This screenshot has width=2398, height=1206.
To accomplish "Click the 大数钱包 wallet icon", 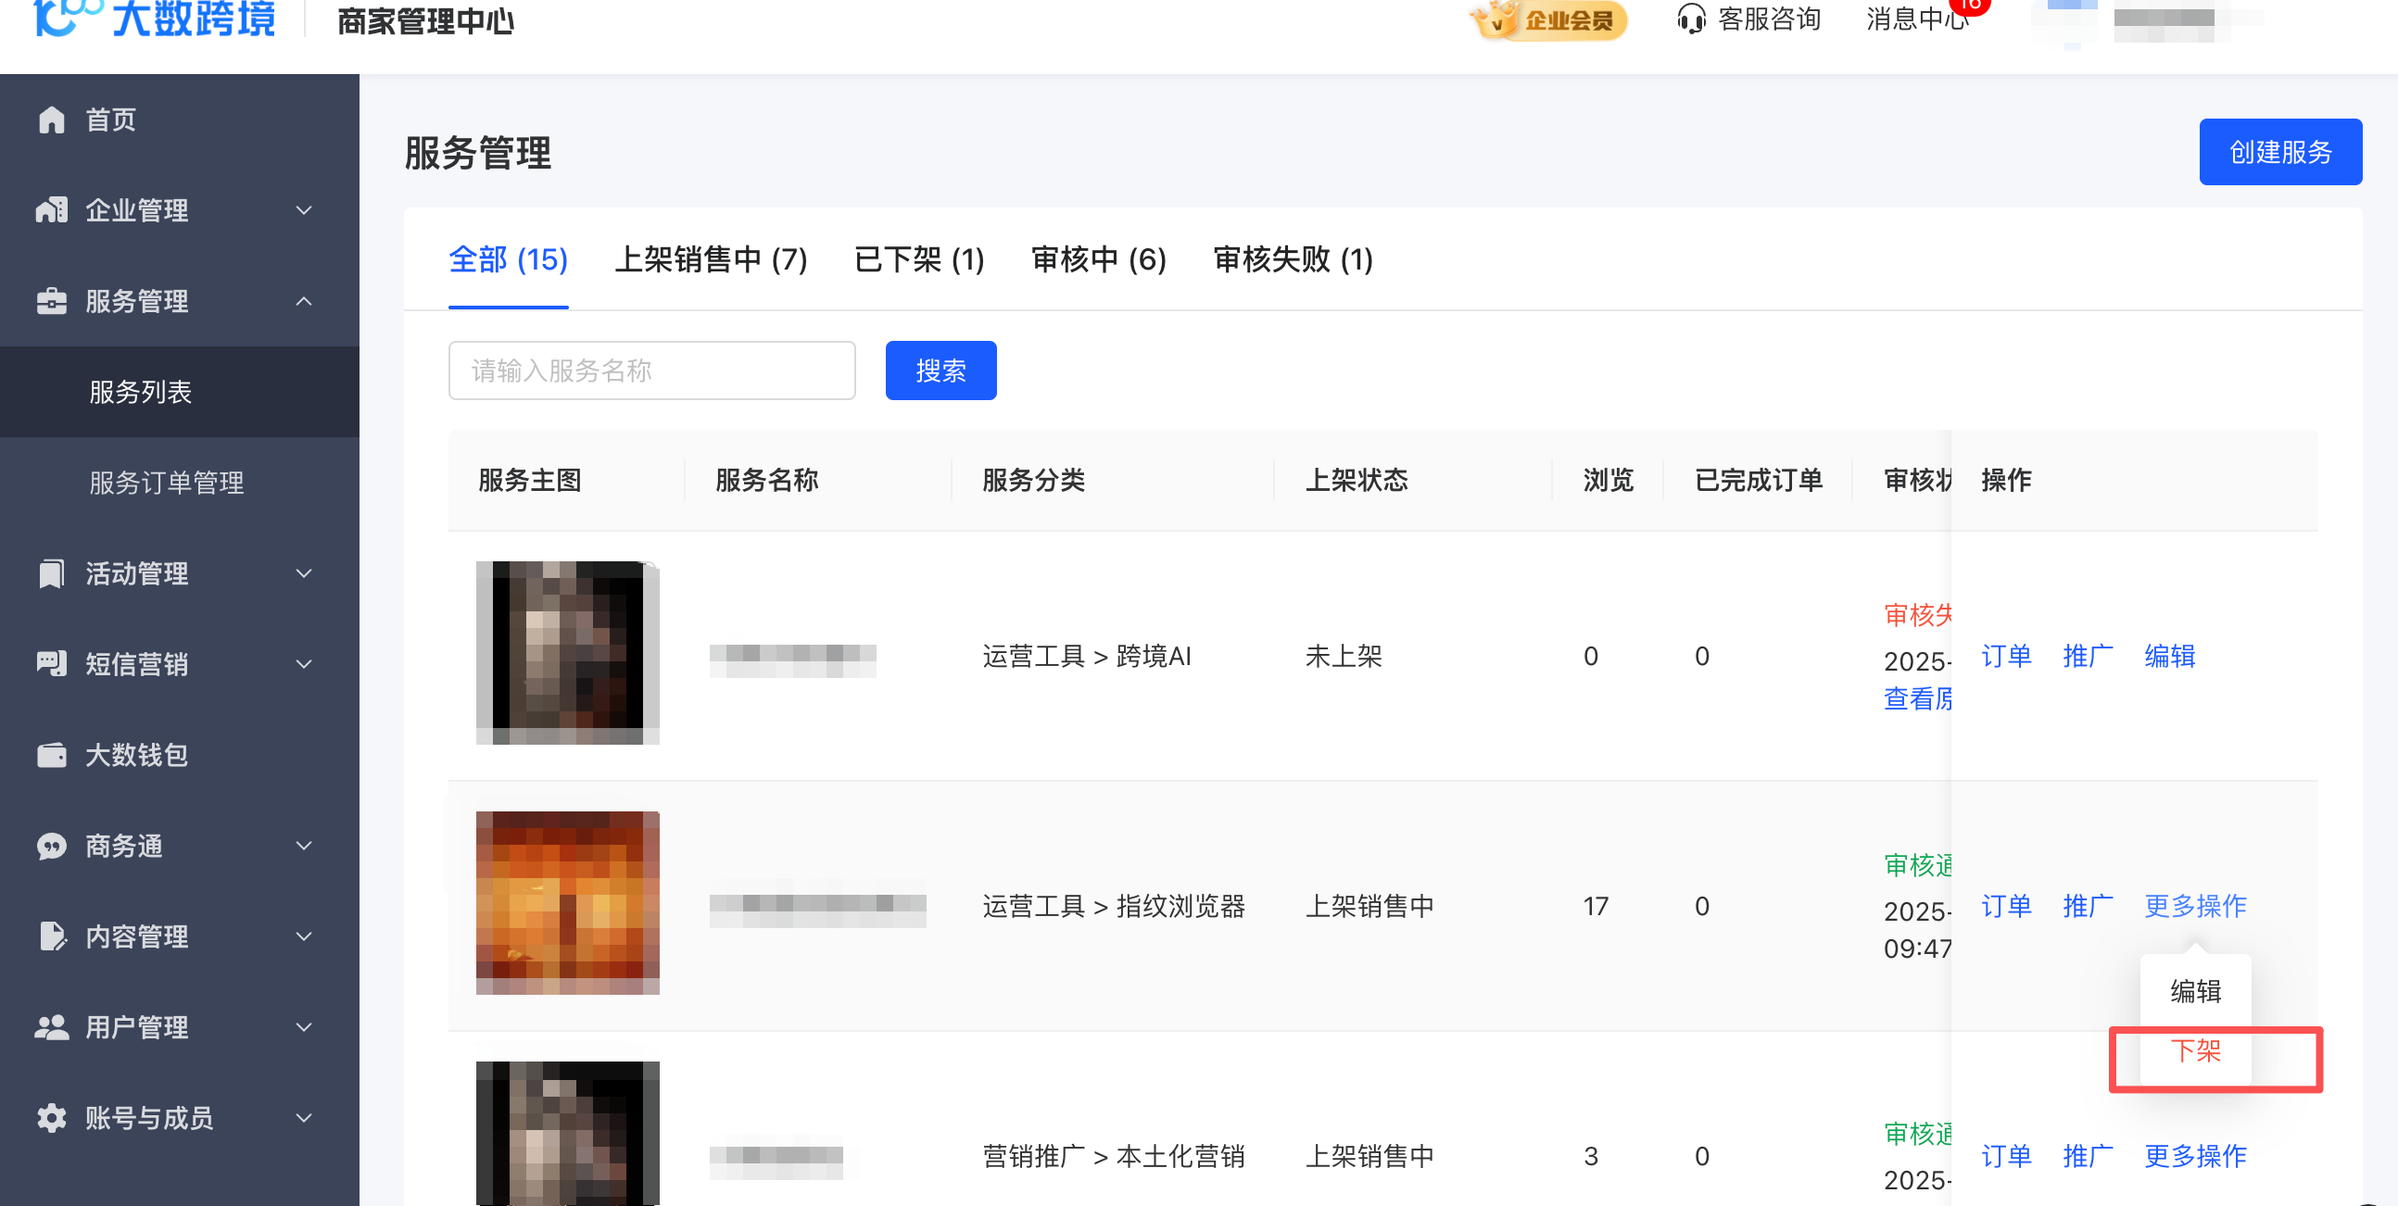I will coord(51,755).
